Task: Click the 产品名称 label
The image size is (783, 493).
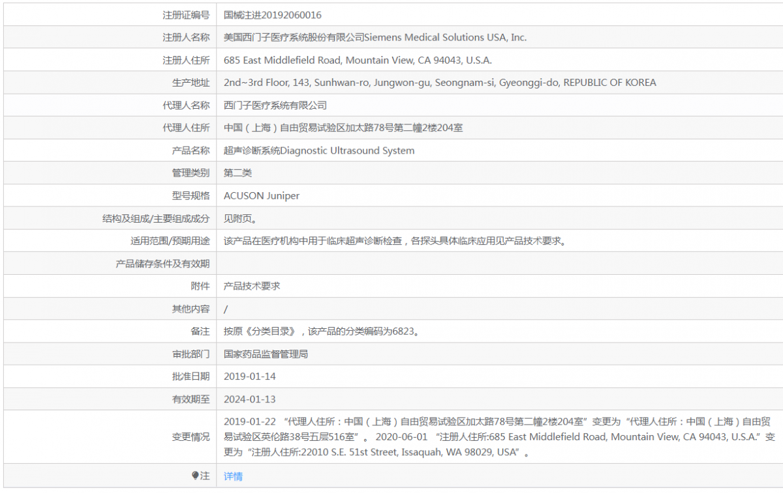Action: coord(191,150)
